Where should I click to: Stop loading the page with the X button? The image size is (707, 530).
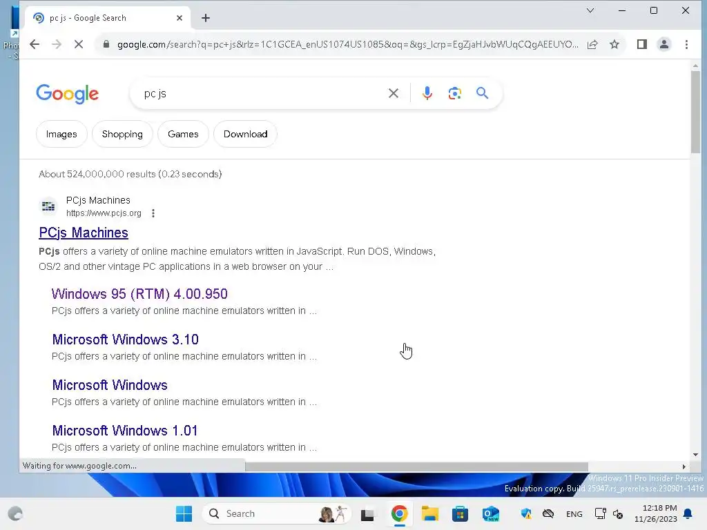(x=79, y=44)
